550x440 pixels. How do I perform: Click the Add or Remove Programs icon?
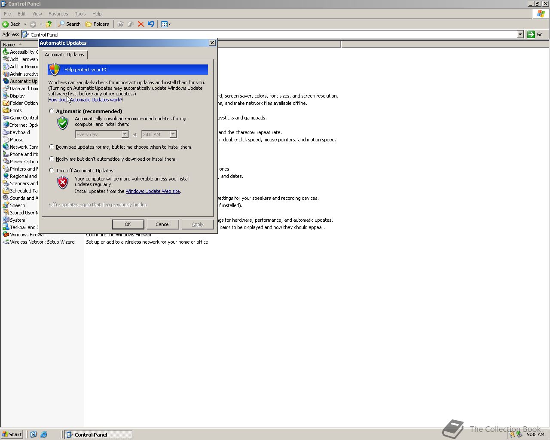[6, 67]
